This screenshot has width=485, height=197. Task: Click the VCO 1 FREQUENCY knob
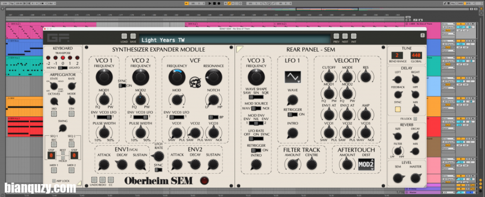(x=104, y=77)
